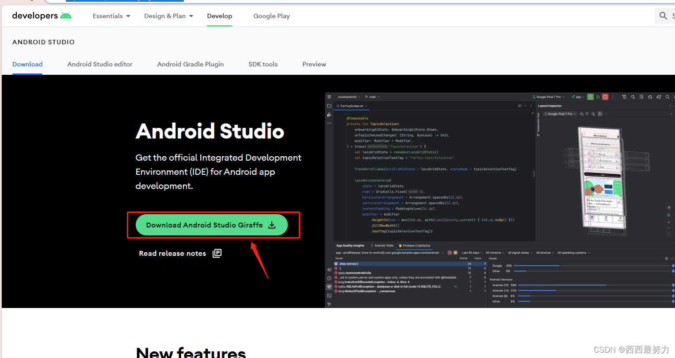675x358 pixels.
Task: Switch to the Preview tab
Action: 314,64
